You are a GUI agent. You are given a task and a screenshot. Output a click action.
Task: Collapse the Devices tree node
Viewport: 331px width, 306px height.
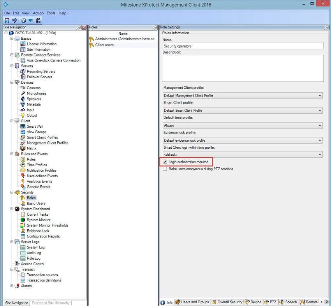tap(12, 82)
